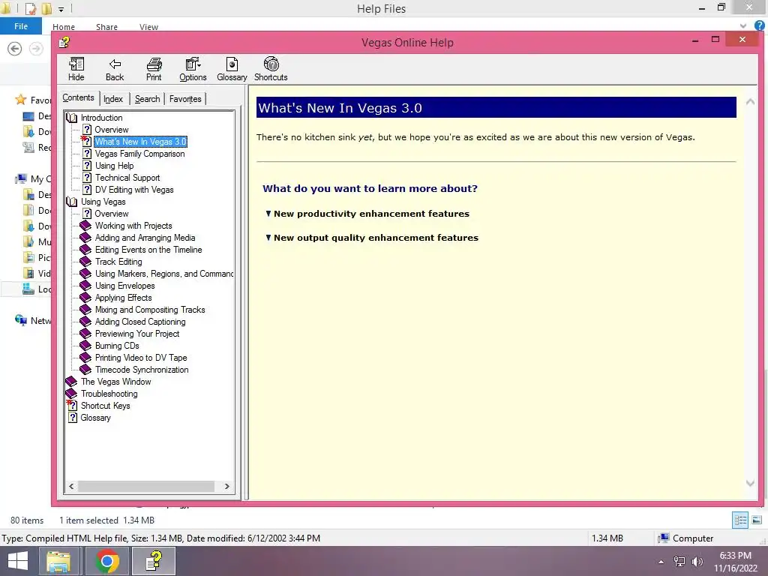Screen dimensions: 768x576
Task: Click the help page scroll-up arrow
Action: tap(750, 102)
